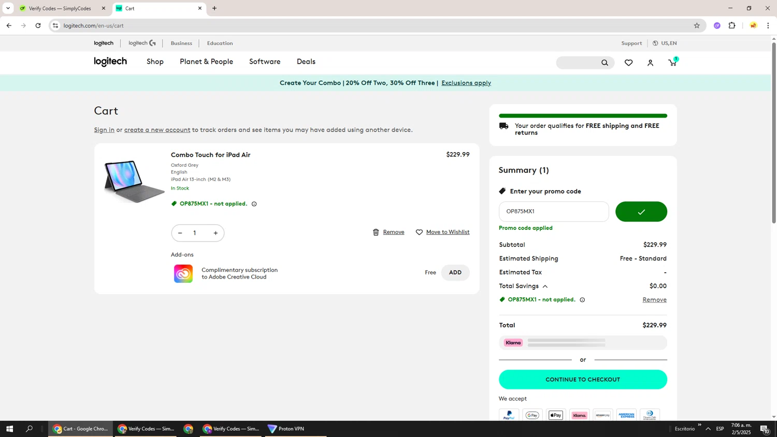Image resolution: width=777 pixels, height=437 pixels.
Task: Open the Deals menu
Action: click(306, 62)
